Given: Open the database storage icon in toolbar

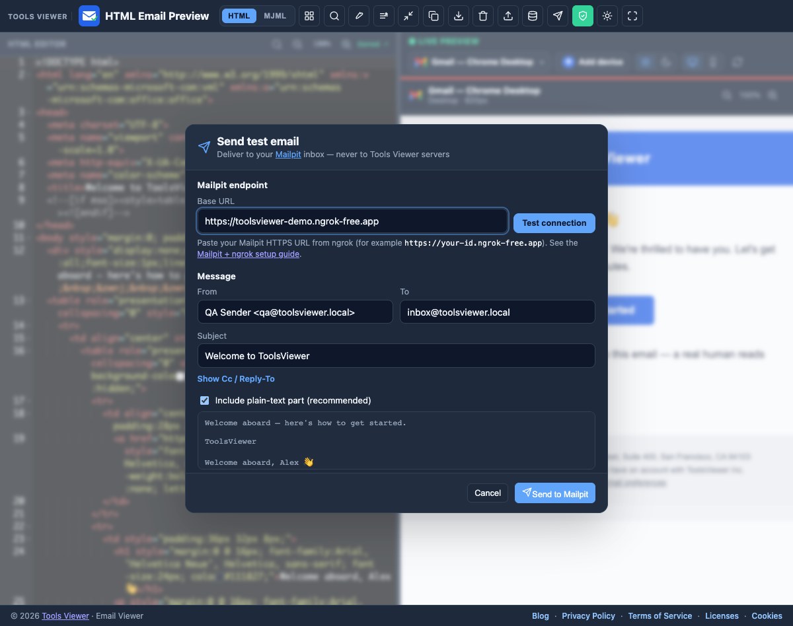Looking at the screenshot, I should point(533,16).
